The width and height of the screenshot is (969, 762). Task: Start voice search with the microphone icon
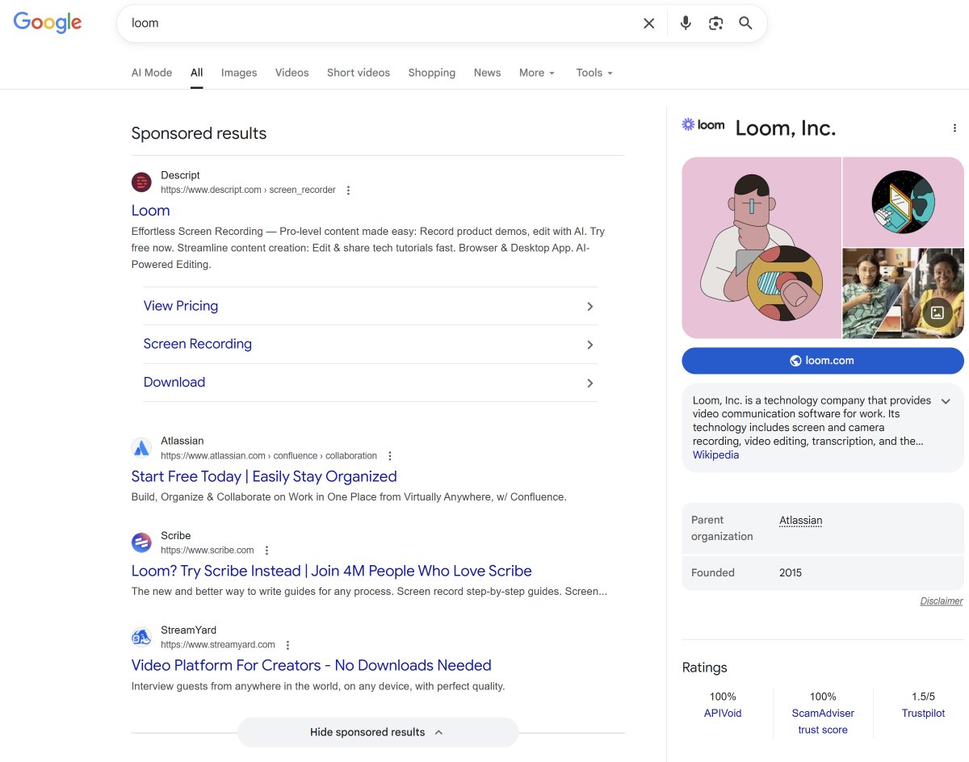click(686, 23)
